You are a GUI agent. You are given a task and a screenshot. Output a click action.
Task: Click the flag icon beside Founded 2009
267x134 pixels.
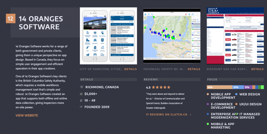tap(81, 107)
